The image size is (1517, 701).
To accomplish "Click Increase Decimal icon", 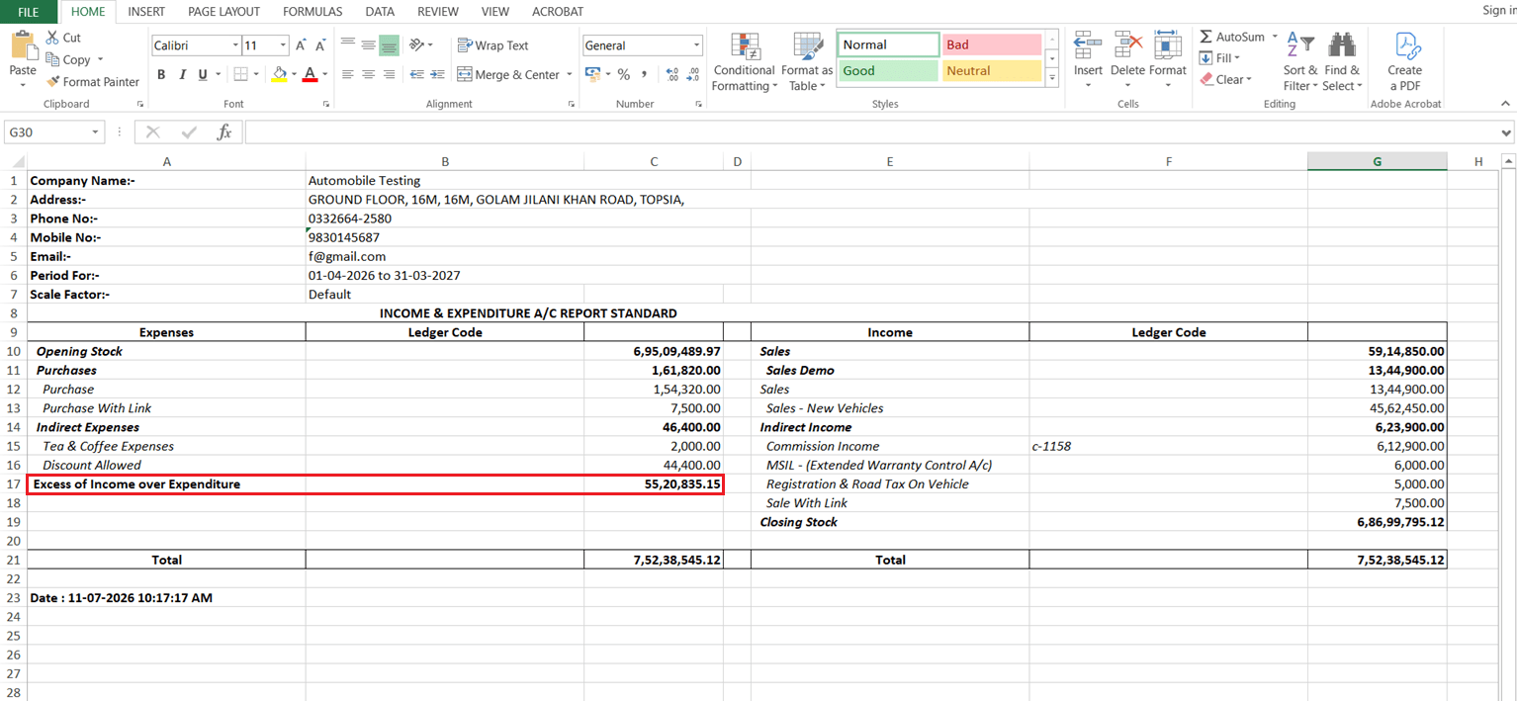I will point(672,74).
